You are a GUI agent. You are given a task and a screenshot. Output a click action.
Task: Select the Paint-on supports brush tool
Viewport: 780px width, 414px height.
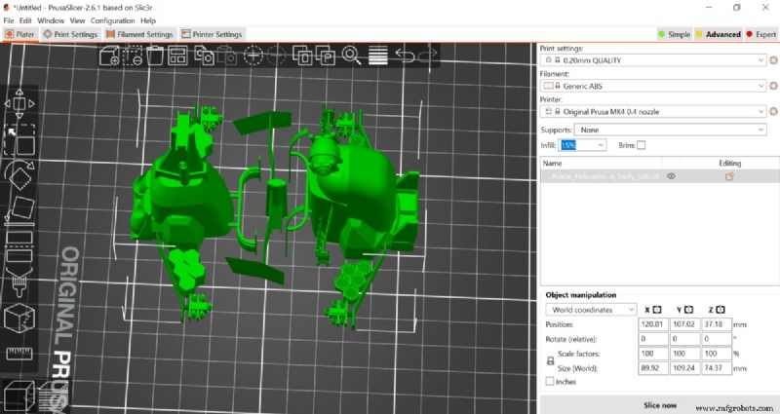tap(19, 282)
